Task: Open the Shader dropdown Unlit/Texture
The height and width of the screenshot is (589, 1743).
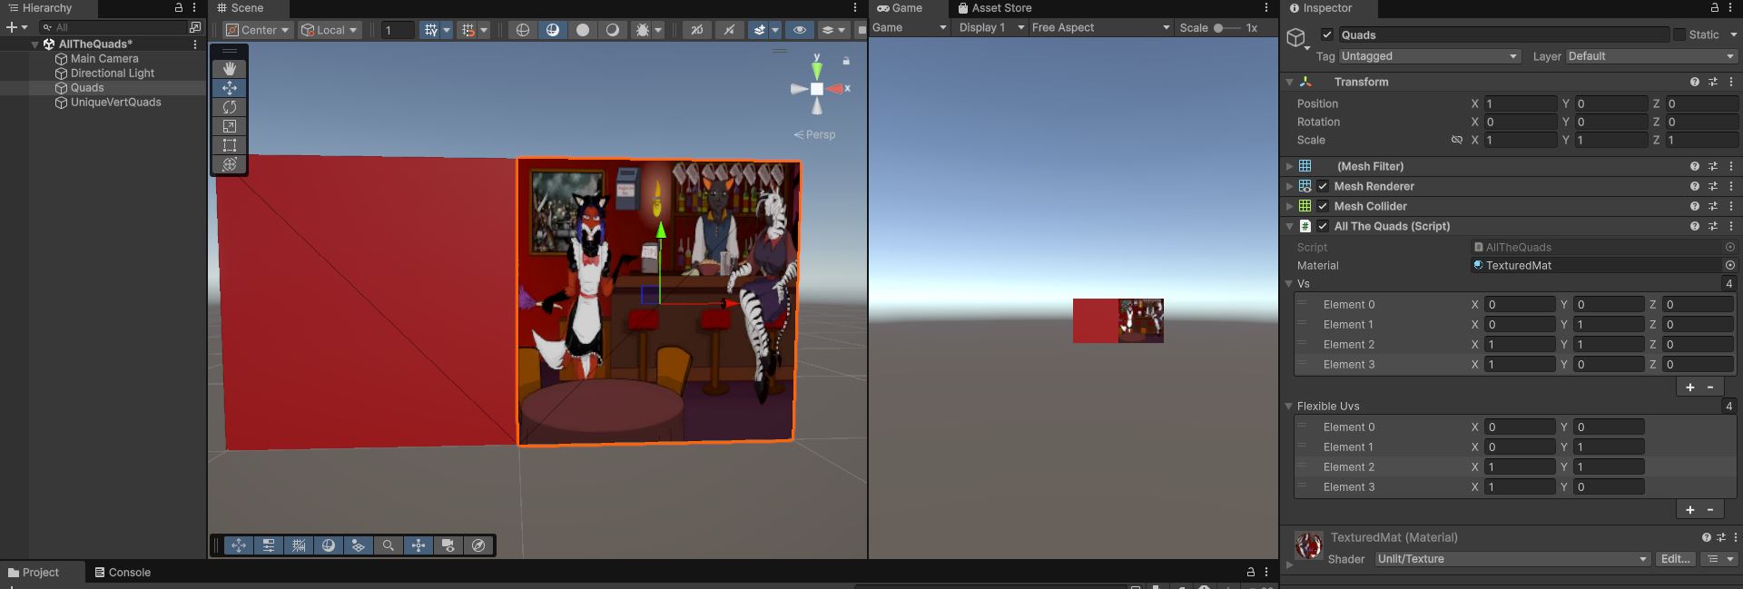Action: point(1512,559)
